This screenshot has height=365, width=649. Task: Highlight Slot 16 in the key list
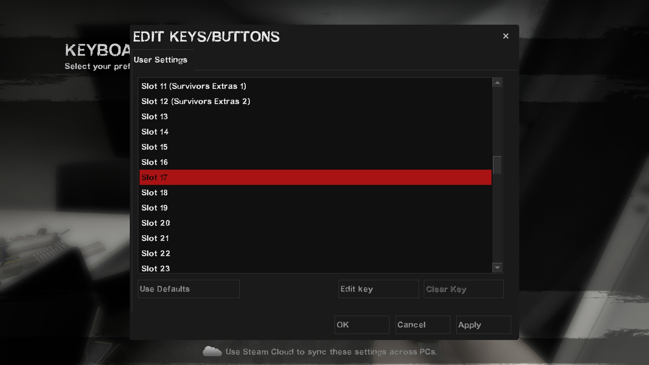pos(154,162)
